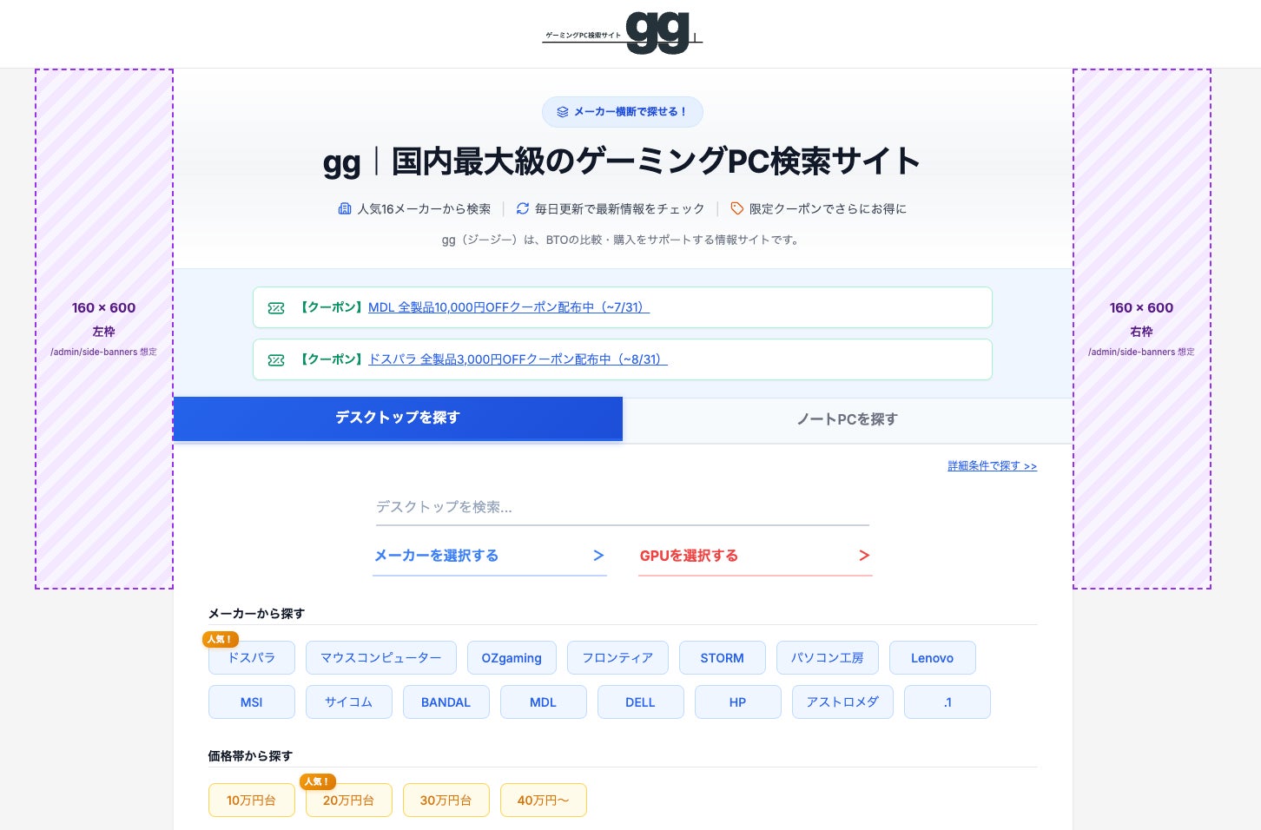The image size is (1261, 830).
Task: Click the 人気！ badge on ドスパラ
Action: (x=220, y=639)
